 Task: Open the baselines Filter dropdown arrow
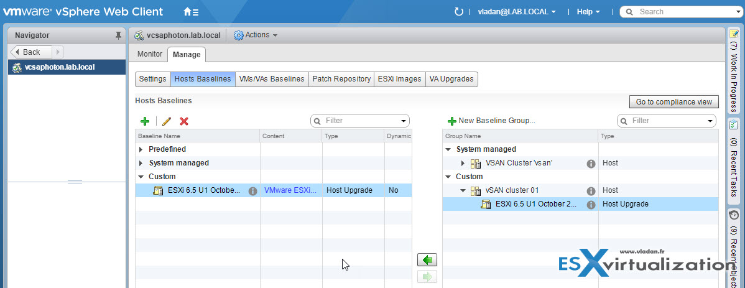pos(404,121)
